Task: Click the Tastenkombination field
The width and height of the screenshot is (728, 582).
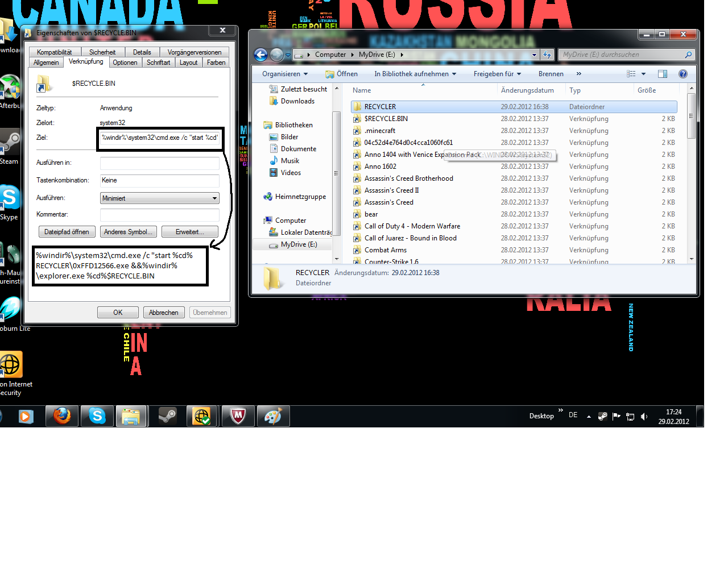Action: 160,181
